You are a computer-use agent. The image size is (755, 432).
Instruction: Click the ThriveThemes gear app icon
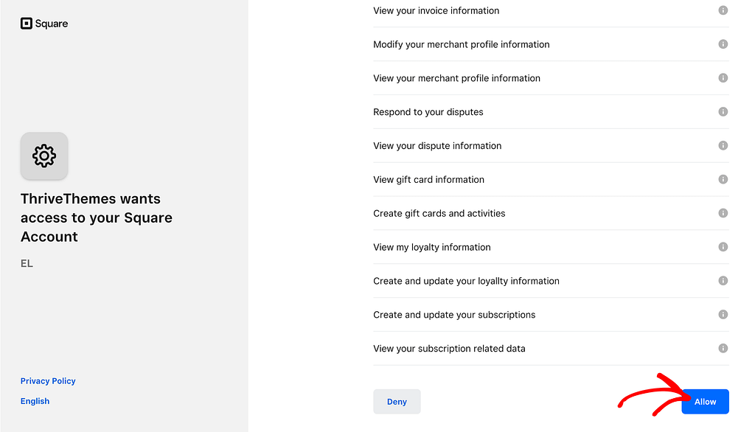[44, 156]
